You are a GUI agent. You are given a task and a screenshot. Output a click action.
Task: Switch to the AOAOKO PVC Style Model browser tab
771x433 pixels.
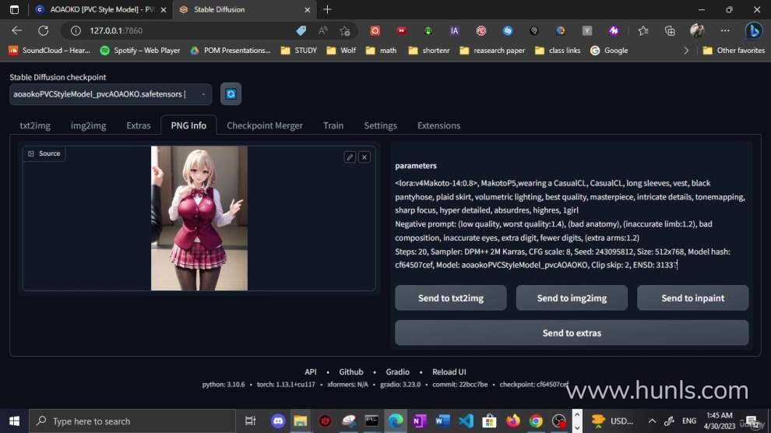click(x=102, y=9)
